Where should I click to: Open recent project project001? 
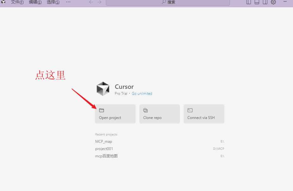coord(160,149)
